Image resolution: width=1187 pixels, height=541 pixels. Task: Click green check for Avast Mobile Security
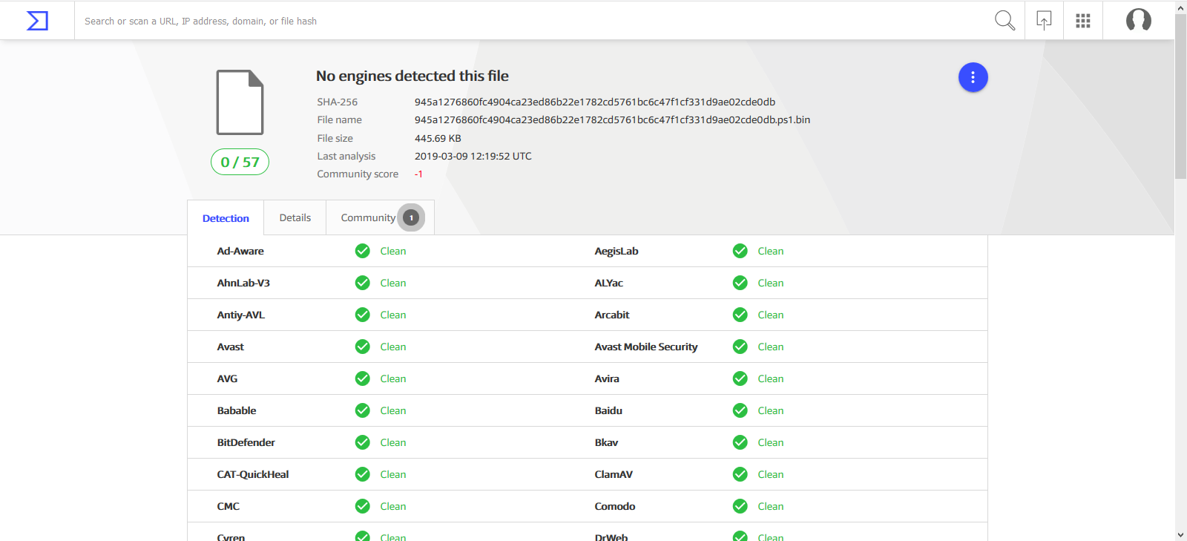(740, 347)
